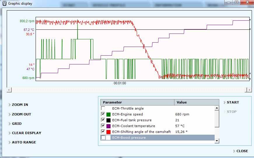Click the Parameter column header

[137, 102]
